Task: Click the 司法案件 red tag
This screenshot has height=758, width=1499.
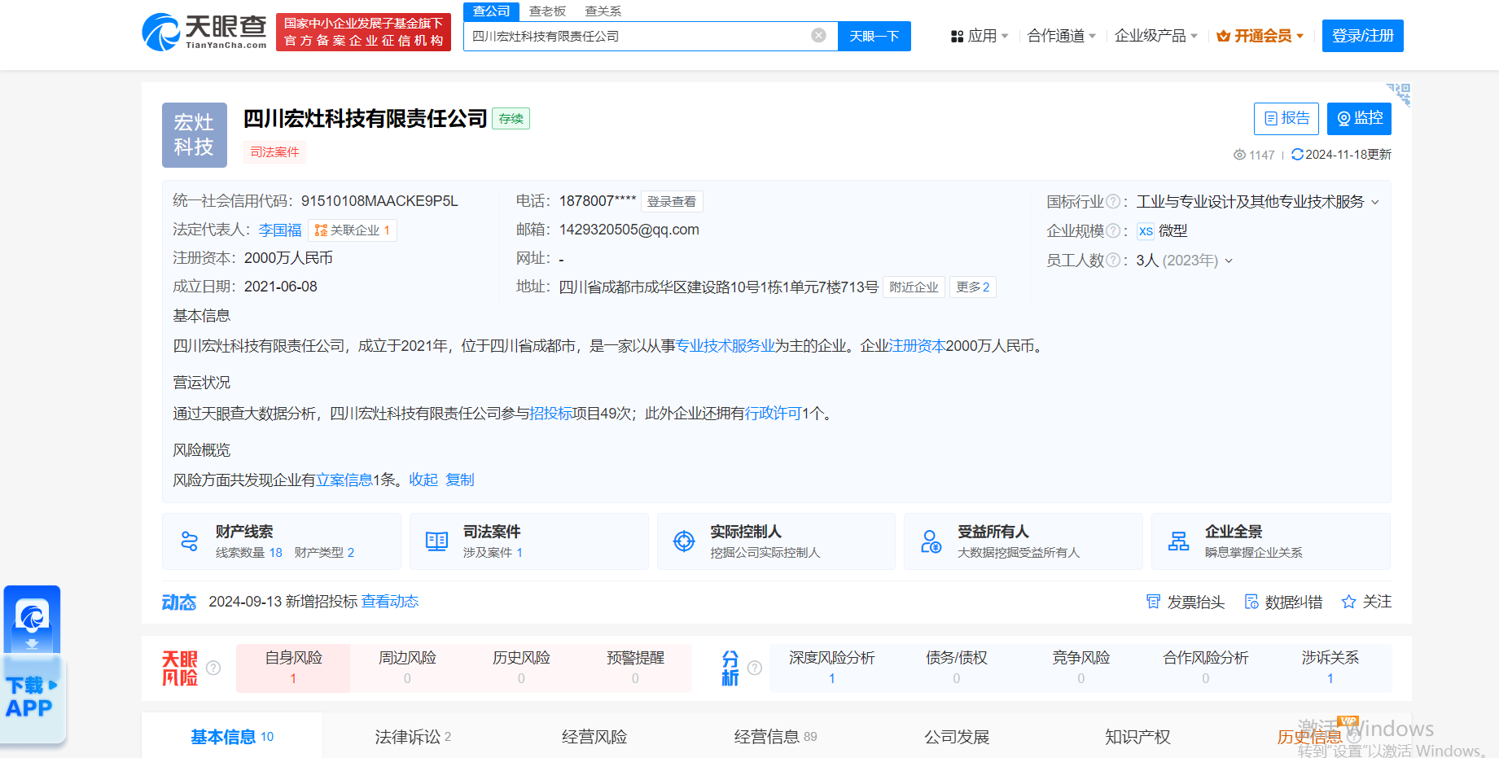Action: pos(274,152)
